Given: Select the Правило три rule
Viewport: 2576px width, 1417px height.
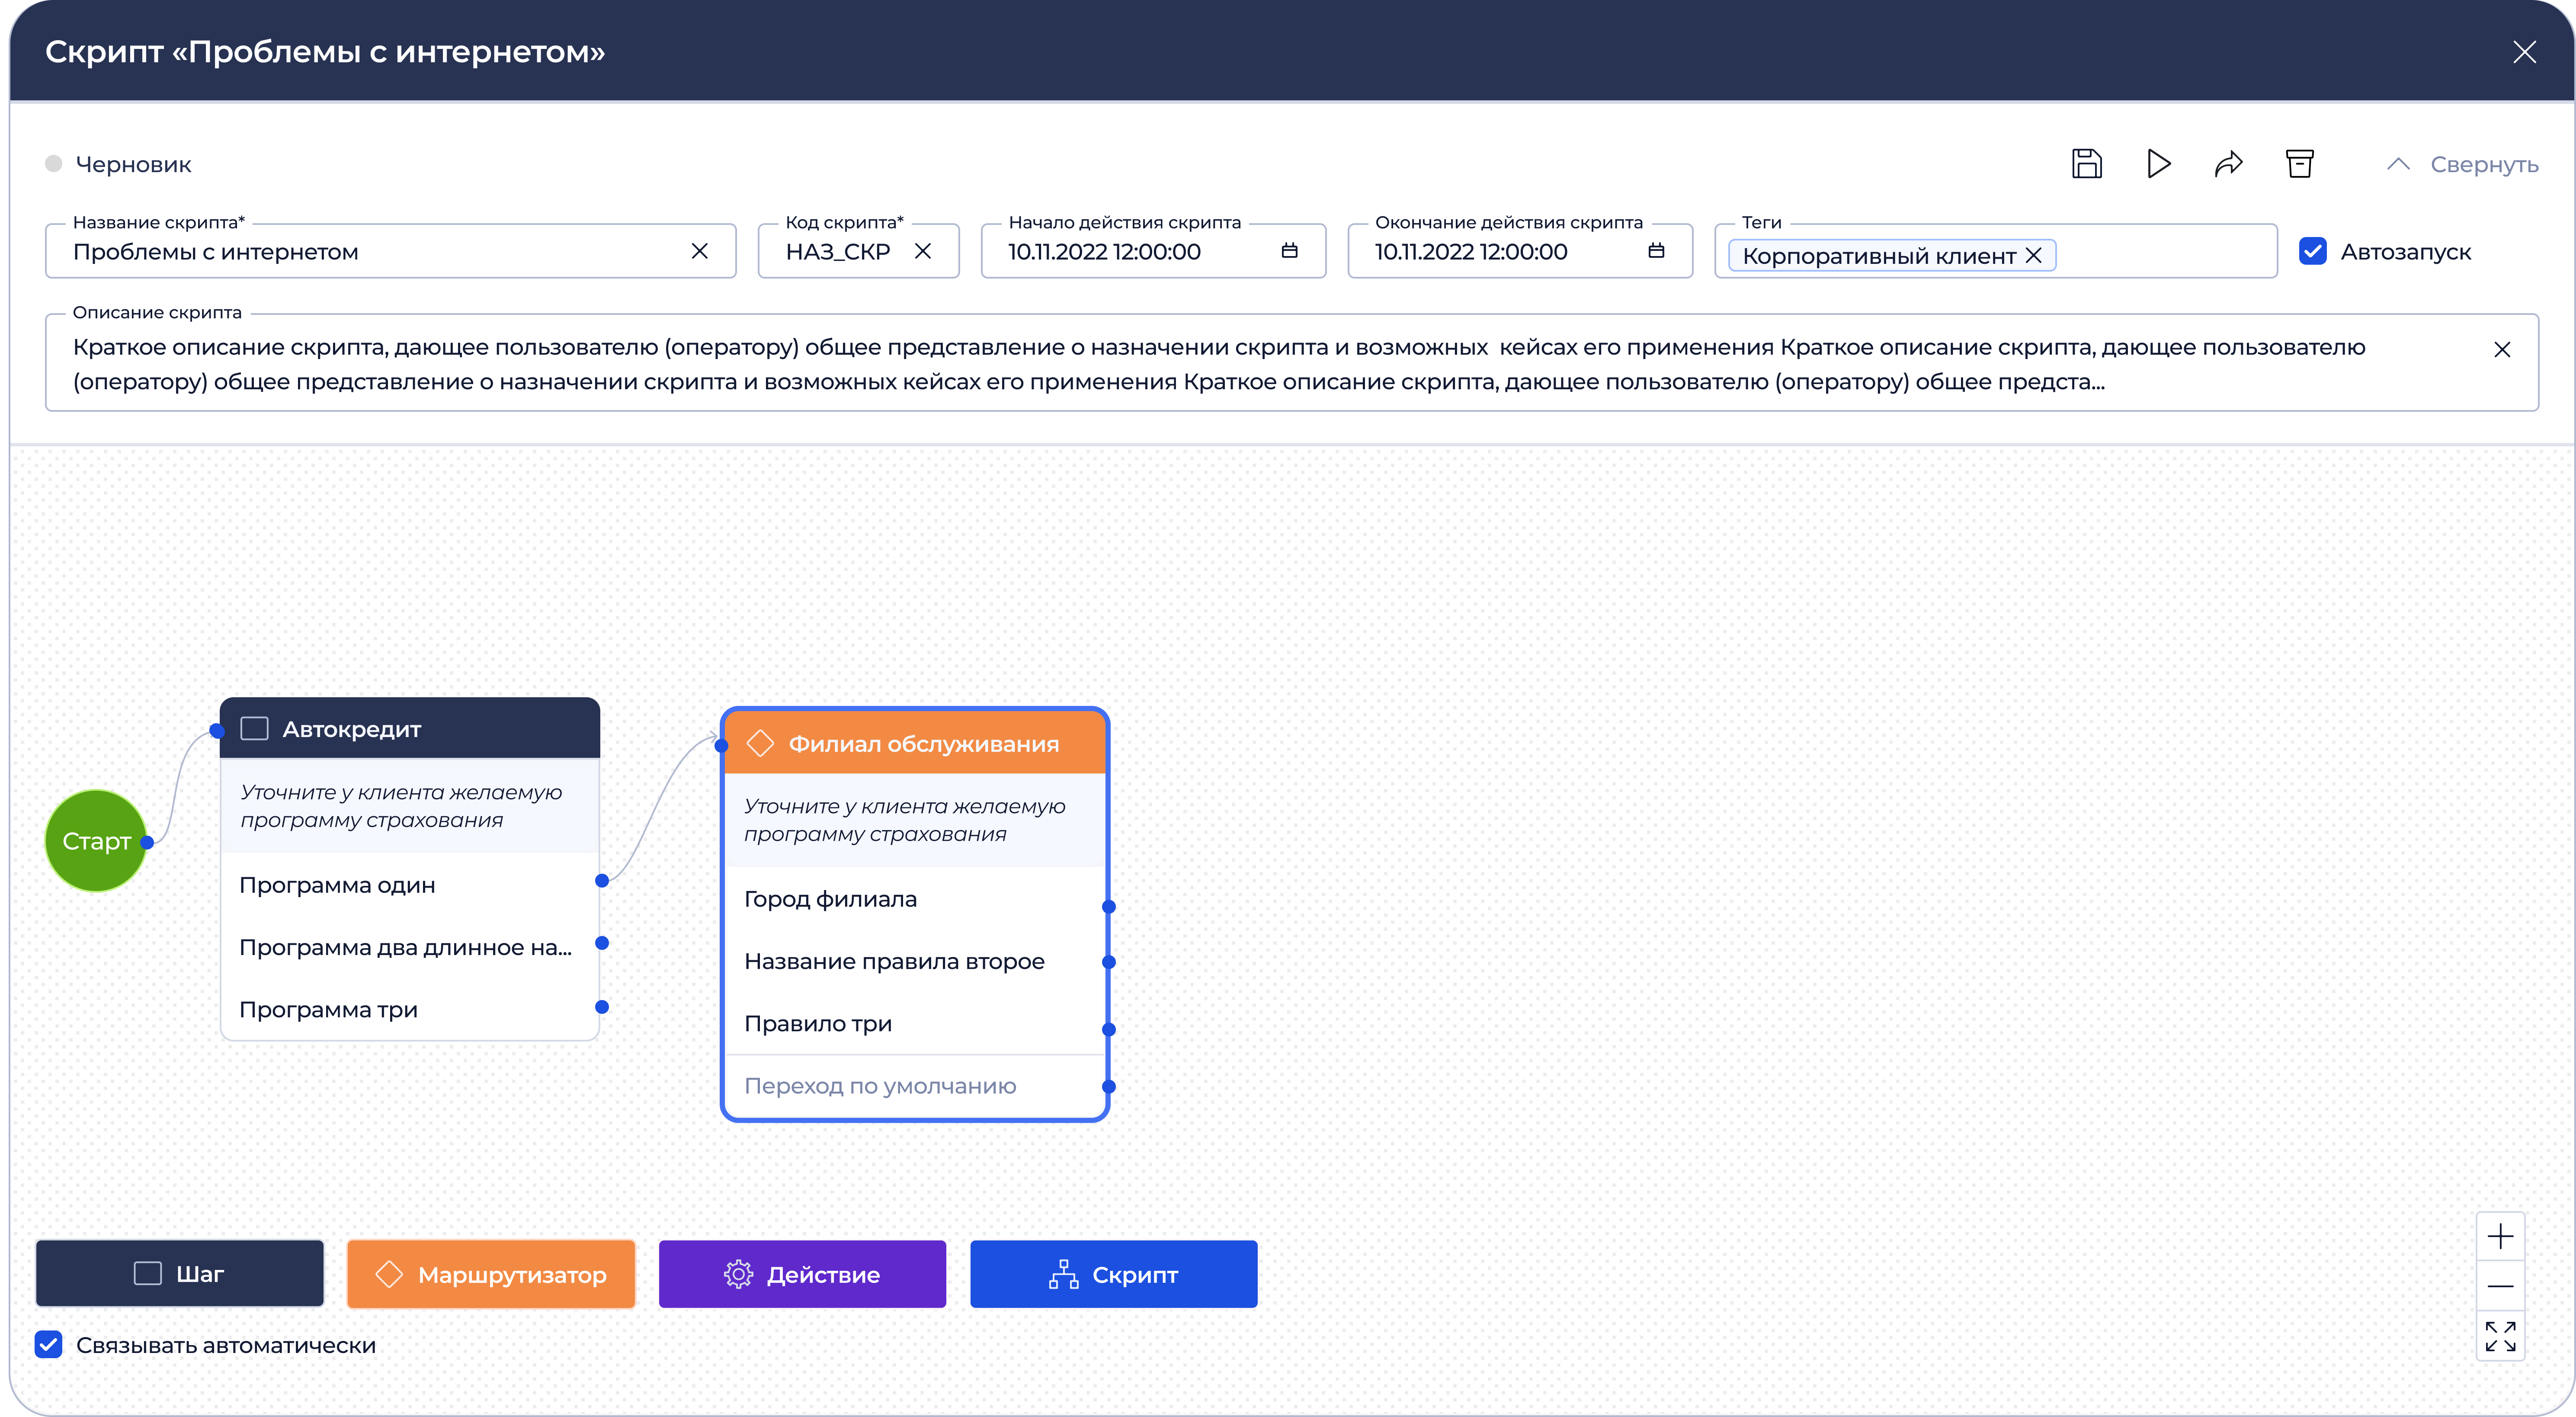Looking at the screenshot, I should click(x=915, y=1023).
